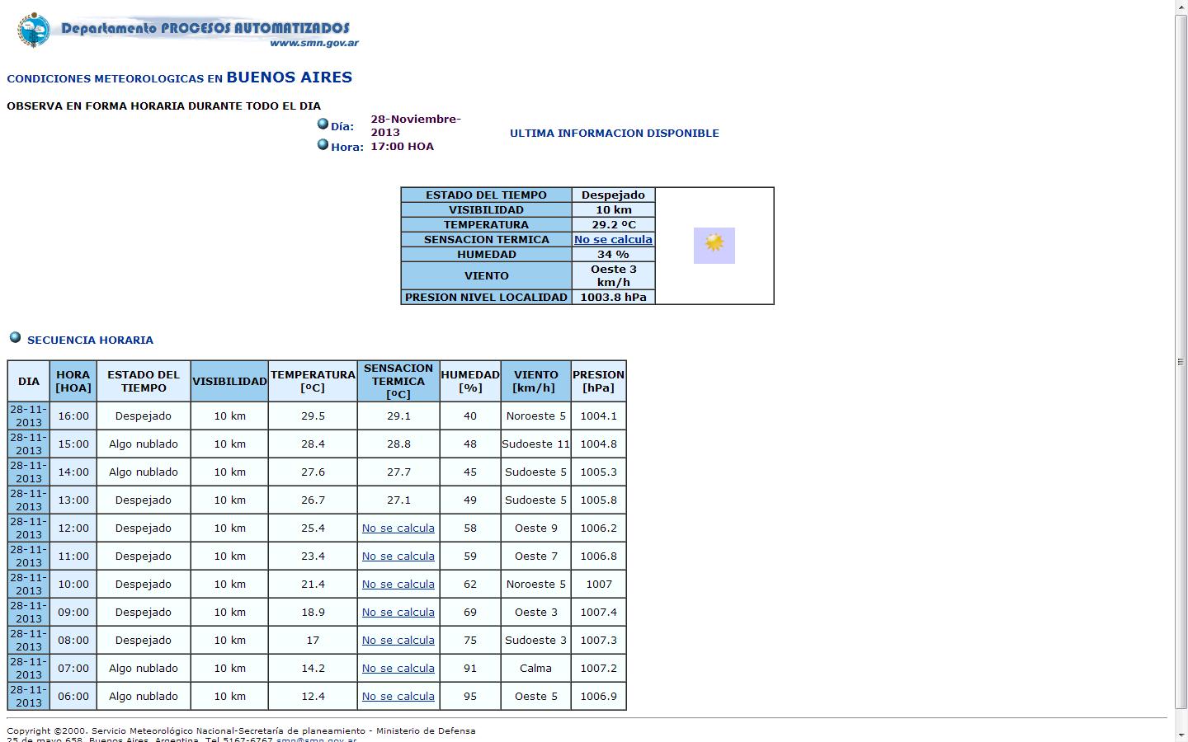The height and width of the screenshot is (742, 1188).
Task: Click the sunny weather icon
Action: point(714,246)
